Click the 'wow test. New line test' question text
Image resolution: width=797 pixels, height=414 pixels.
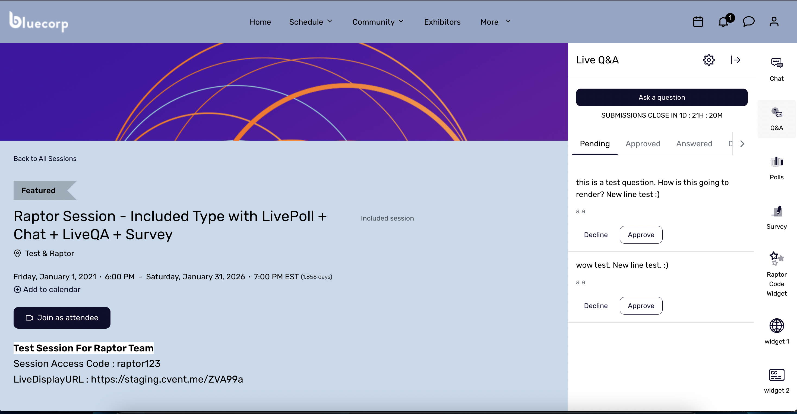pyautogui.click(x=622, y=265)
